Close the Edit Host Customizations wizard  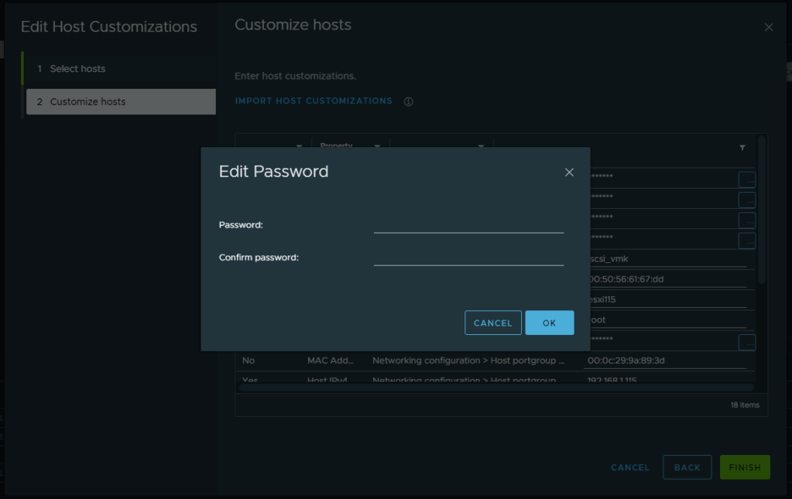pyautogui.click(x=768, y=27)
